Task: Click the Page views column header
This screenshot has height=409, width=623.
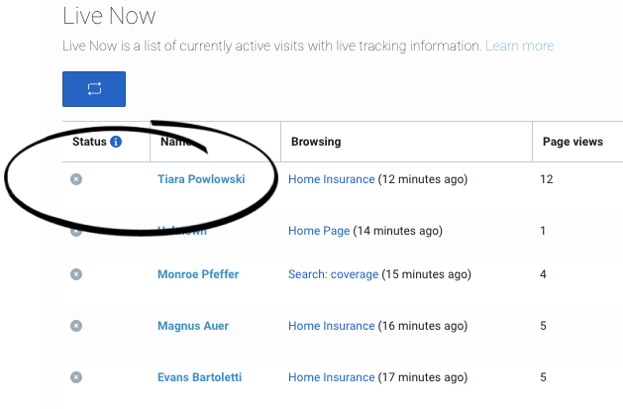Action: 572,142
